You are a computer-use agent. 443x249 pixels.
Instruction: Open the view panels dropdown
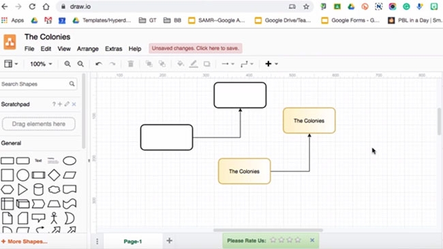pyautogui.click(x=11, y=64)
